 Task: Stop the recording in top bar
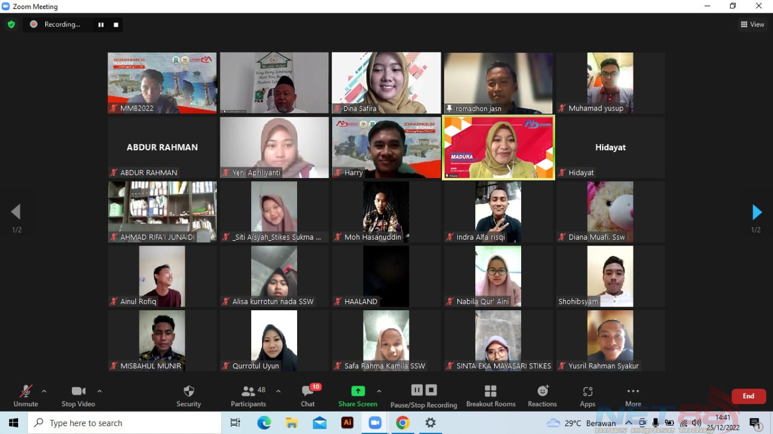(x=116, y=25)
